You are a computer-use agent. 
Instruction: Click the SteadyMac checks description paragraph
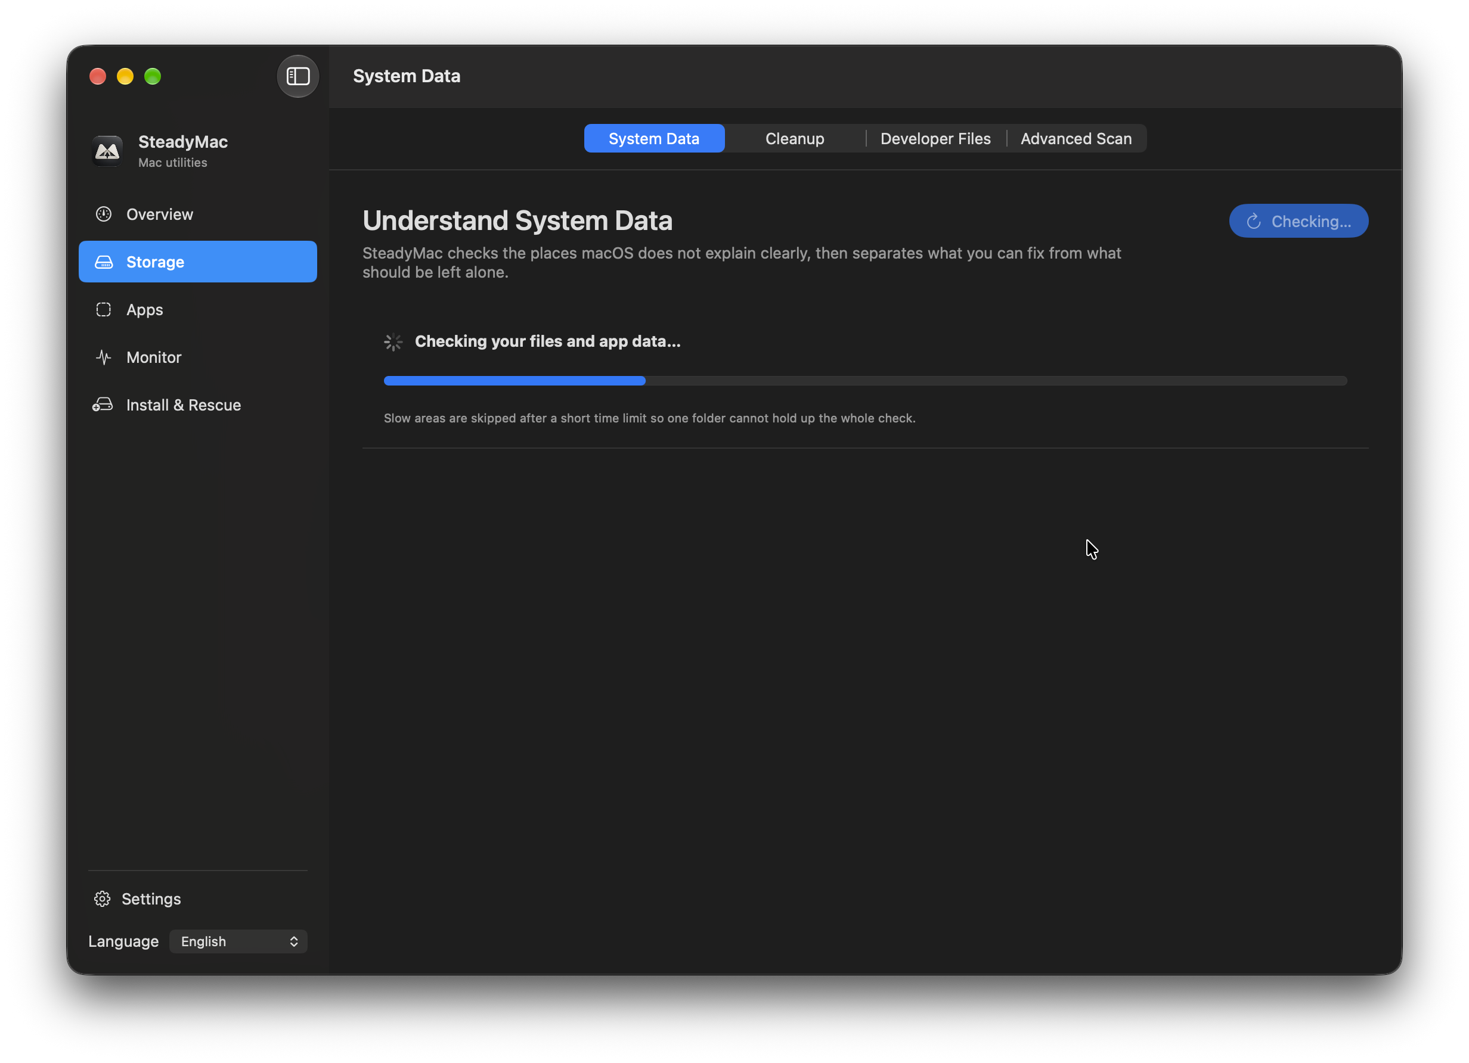tap(742, 263)
